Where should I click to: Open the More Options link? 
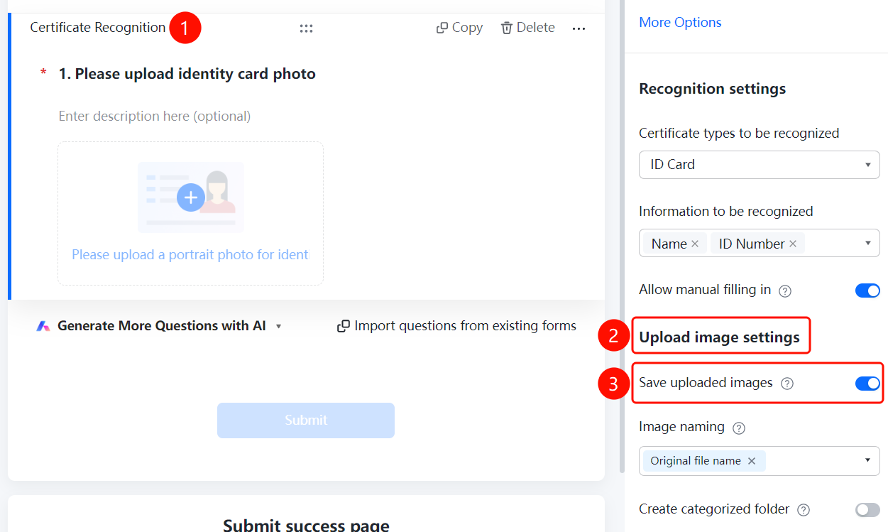point(680,22)
